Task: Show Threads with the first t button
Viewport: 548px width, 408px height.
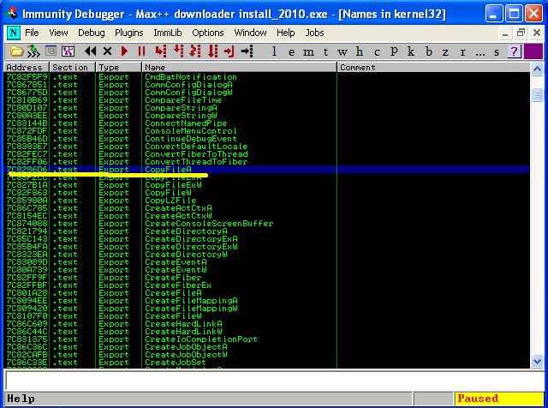Action: coord(325,51)
